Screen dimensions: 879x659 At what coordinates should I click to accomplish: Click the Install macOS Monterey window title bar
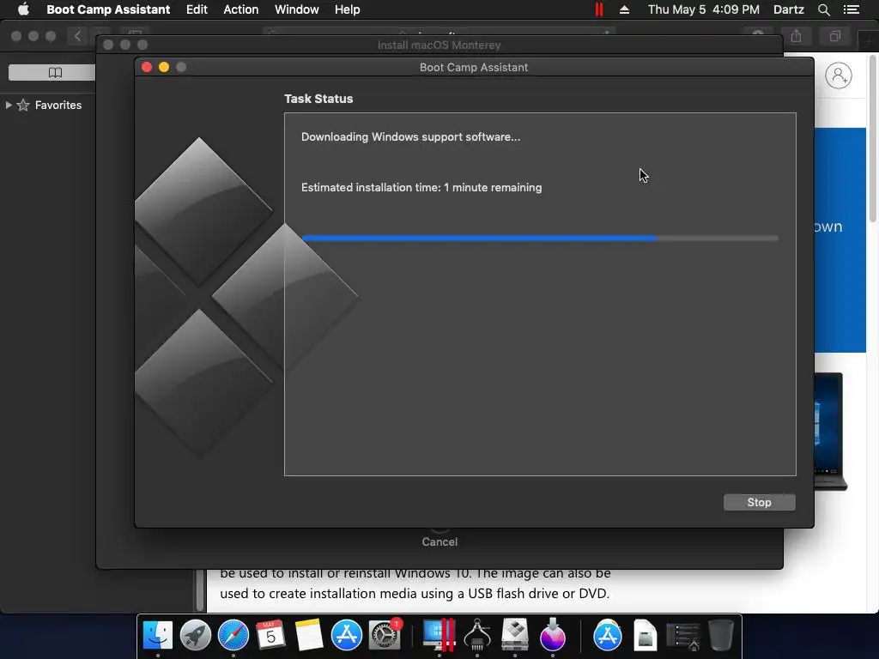pyautogui.click(x=439, y=45)
